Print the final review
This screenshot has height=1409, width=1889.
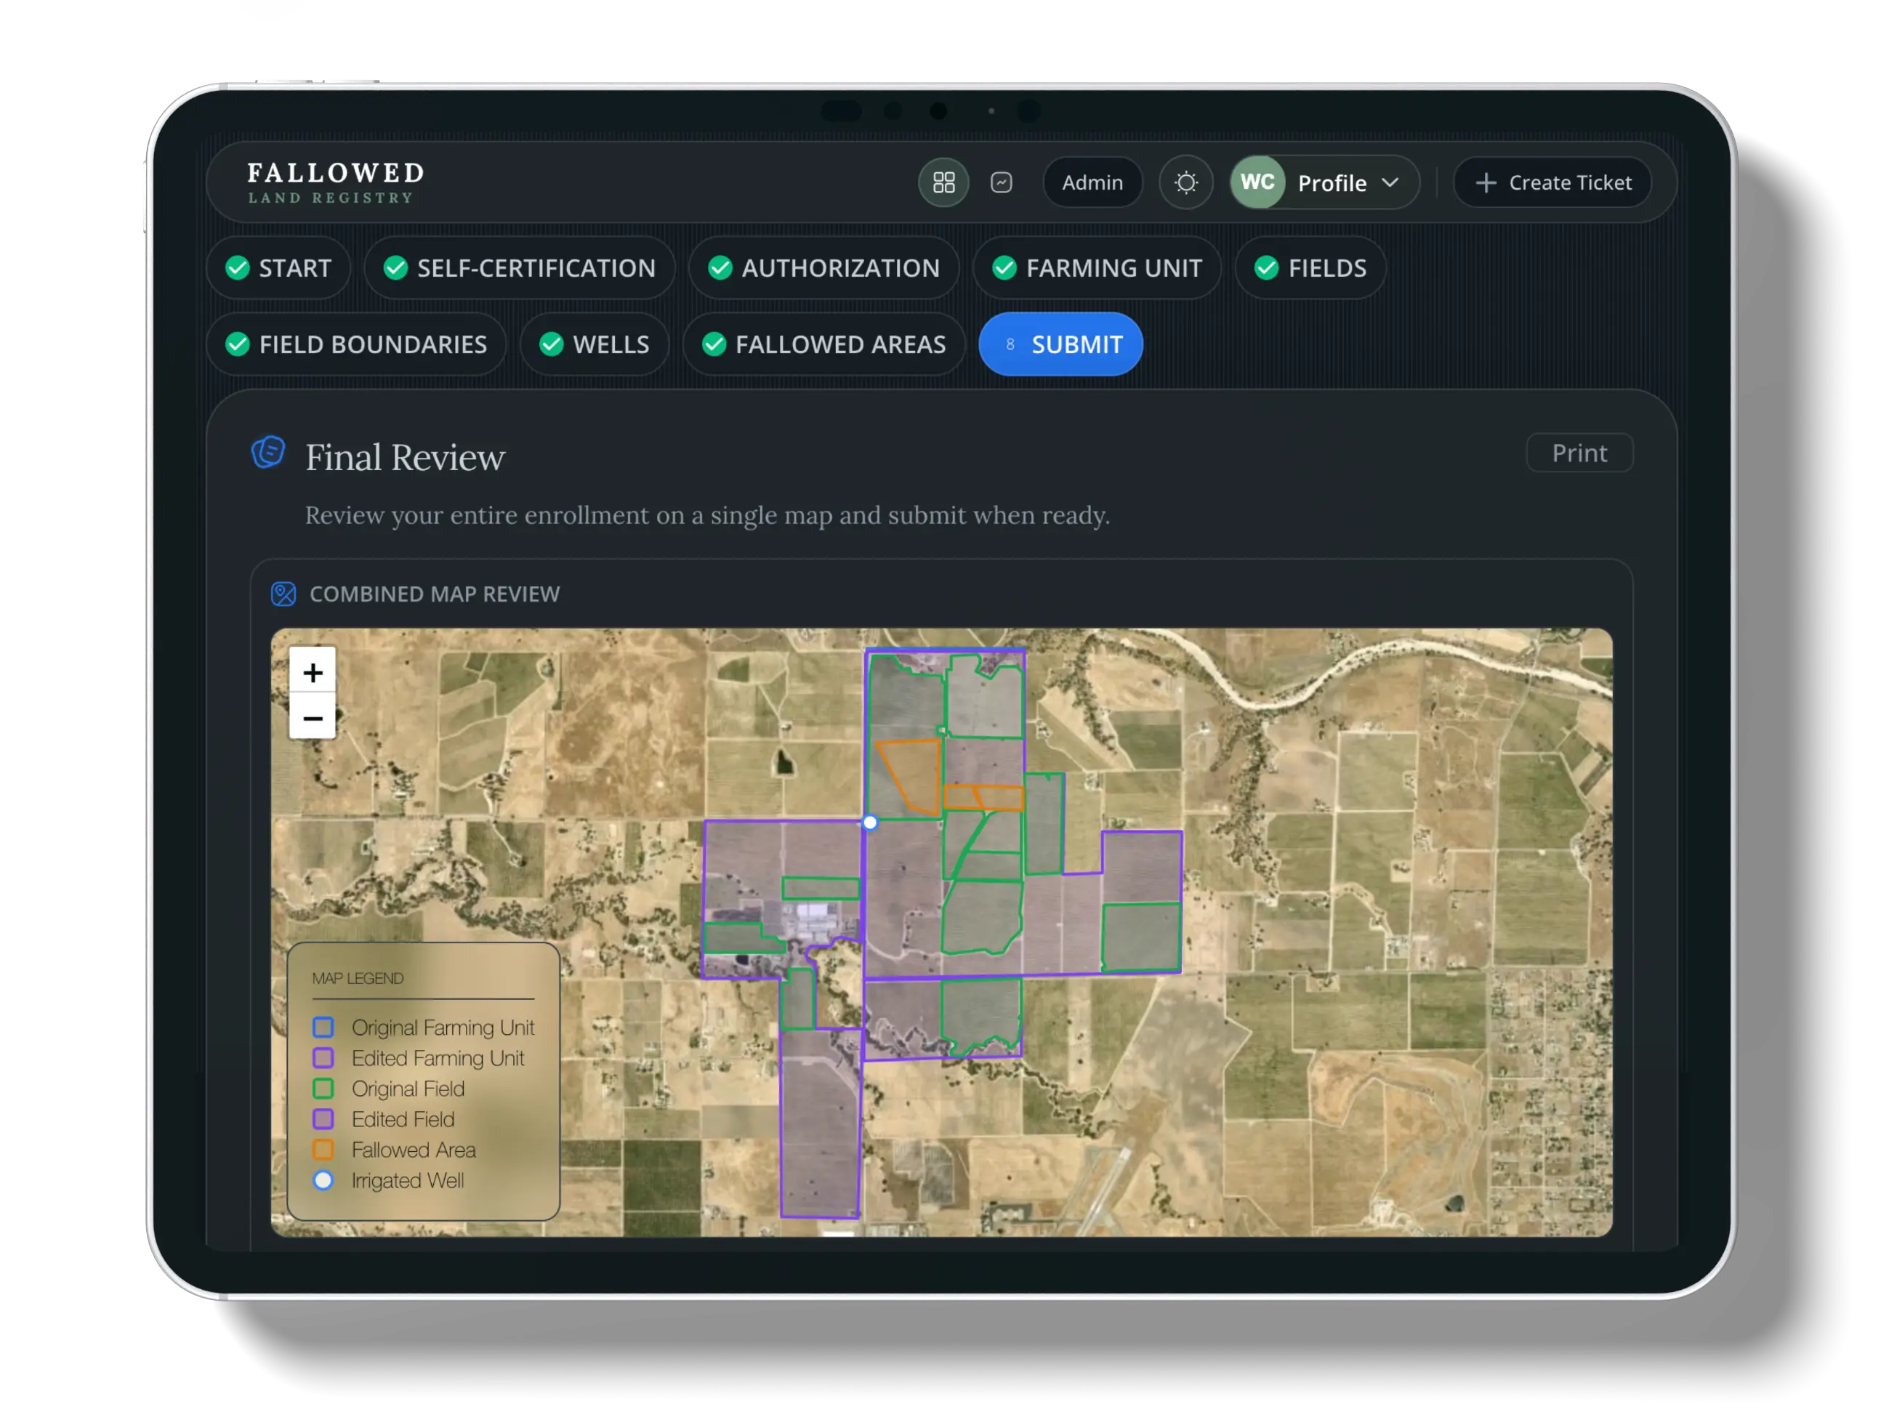(1579, 453)
